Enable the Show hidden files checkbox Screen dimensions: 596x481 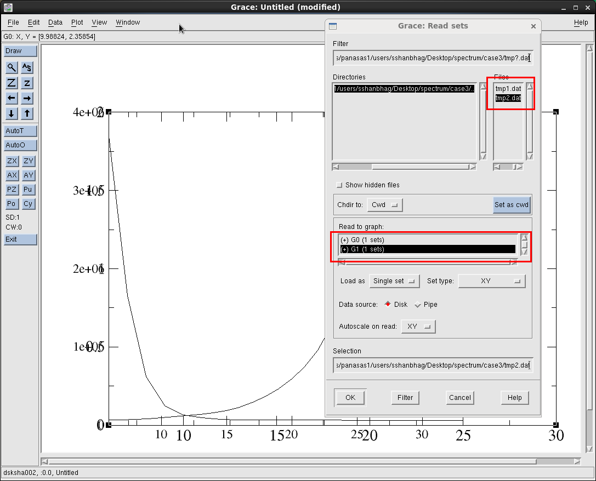[339, 185]
